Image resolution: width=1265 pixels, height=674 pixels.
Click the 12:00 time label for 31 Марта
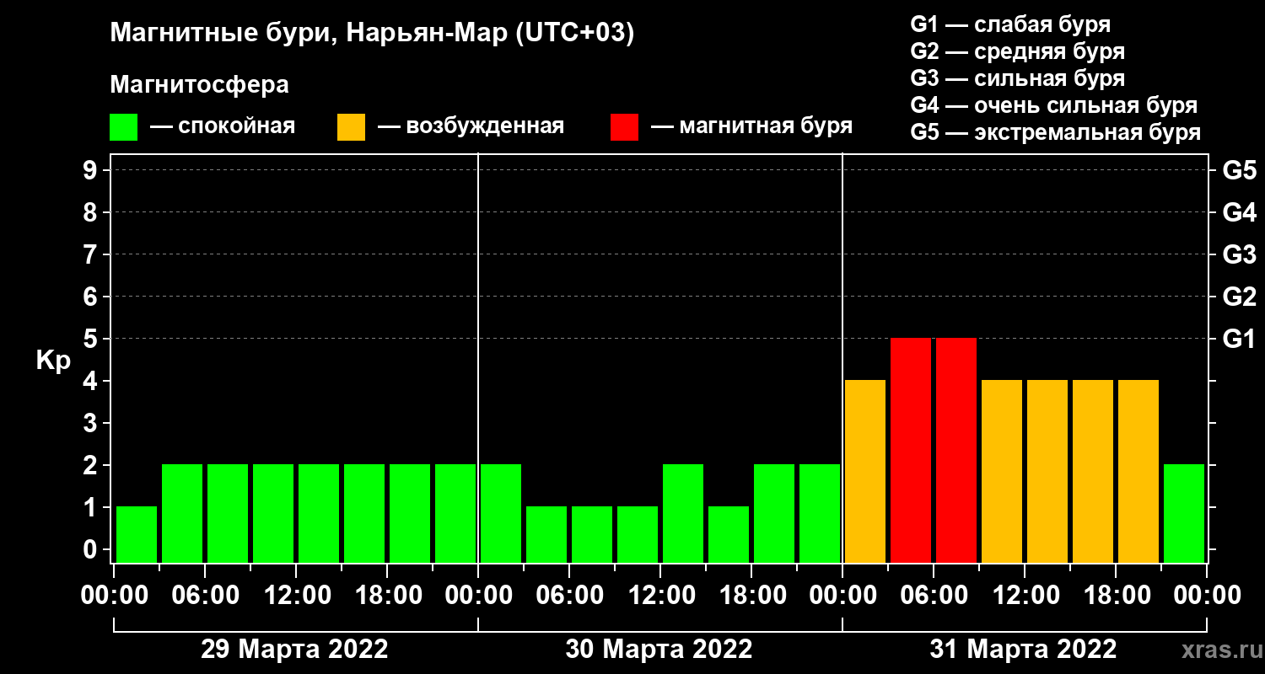(1025, 596)
